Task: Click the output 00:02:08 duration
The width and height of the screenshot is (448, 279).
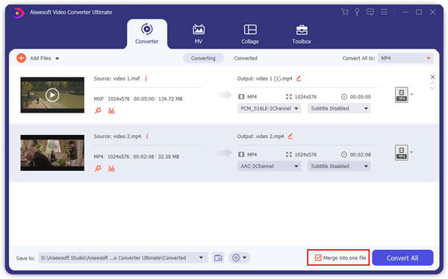Action: (361, 154)
